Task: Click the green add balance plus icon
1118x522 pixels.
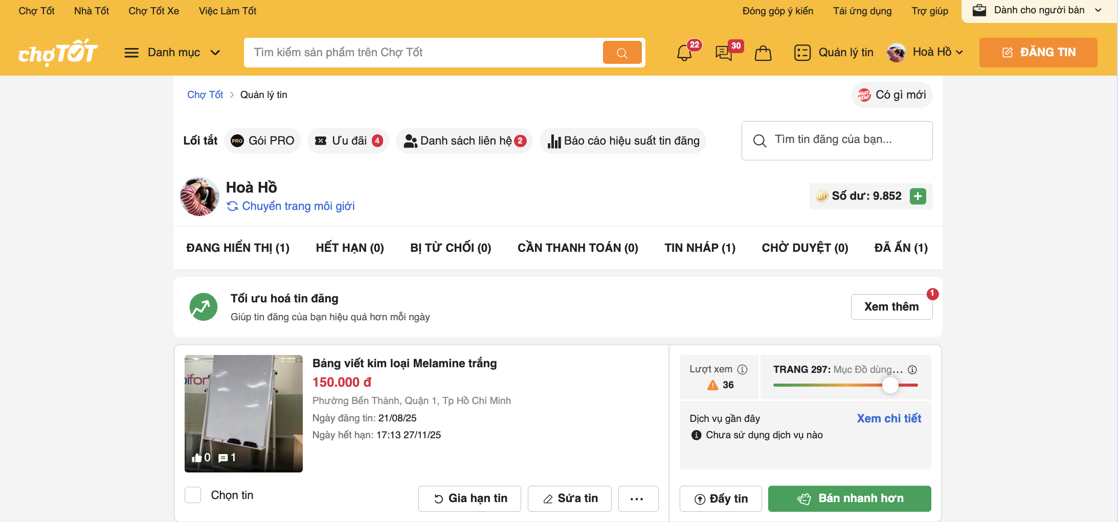Action: (918, 196)
